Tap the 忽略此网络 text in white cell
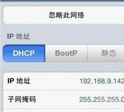 67,15
